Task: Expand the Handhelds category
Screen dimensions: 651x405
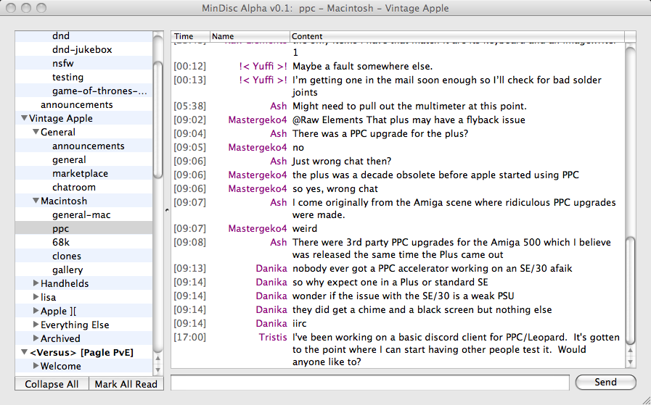Action: click(x=36, y=284)
